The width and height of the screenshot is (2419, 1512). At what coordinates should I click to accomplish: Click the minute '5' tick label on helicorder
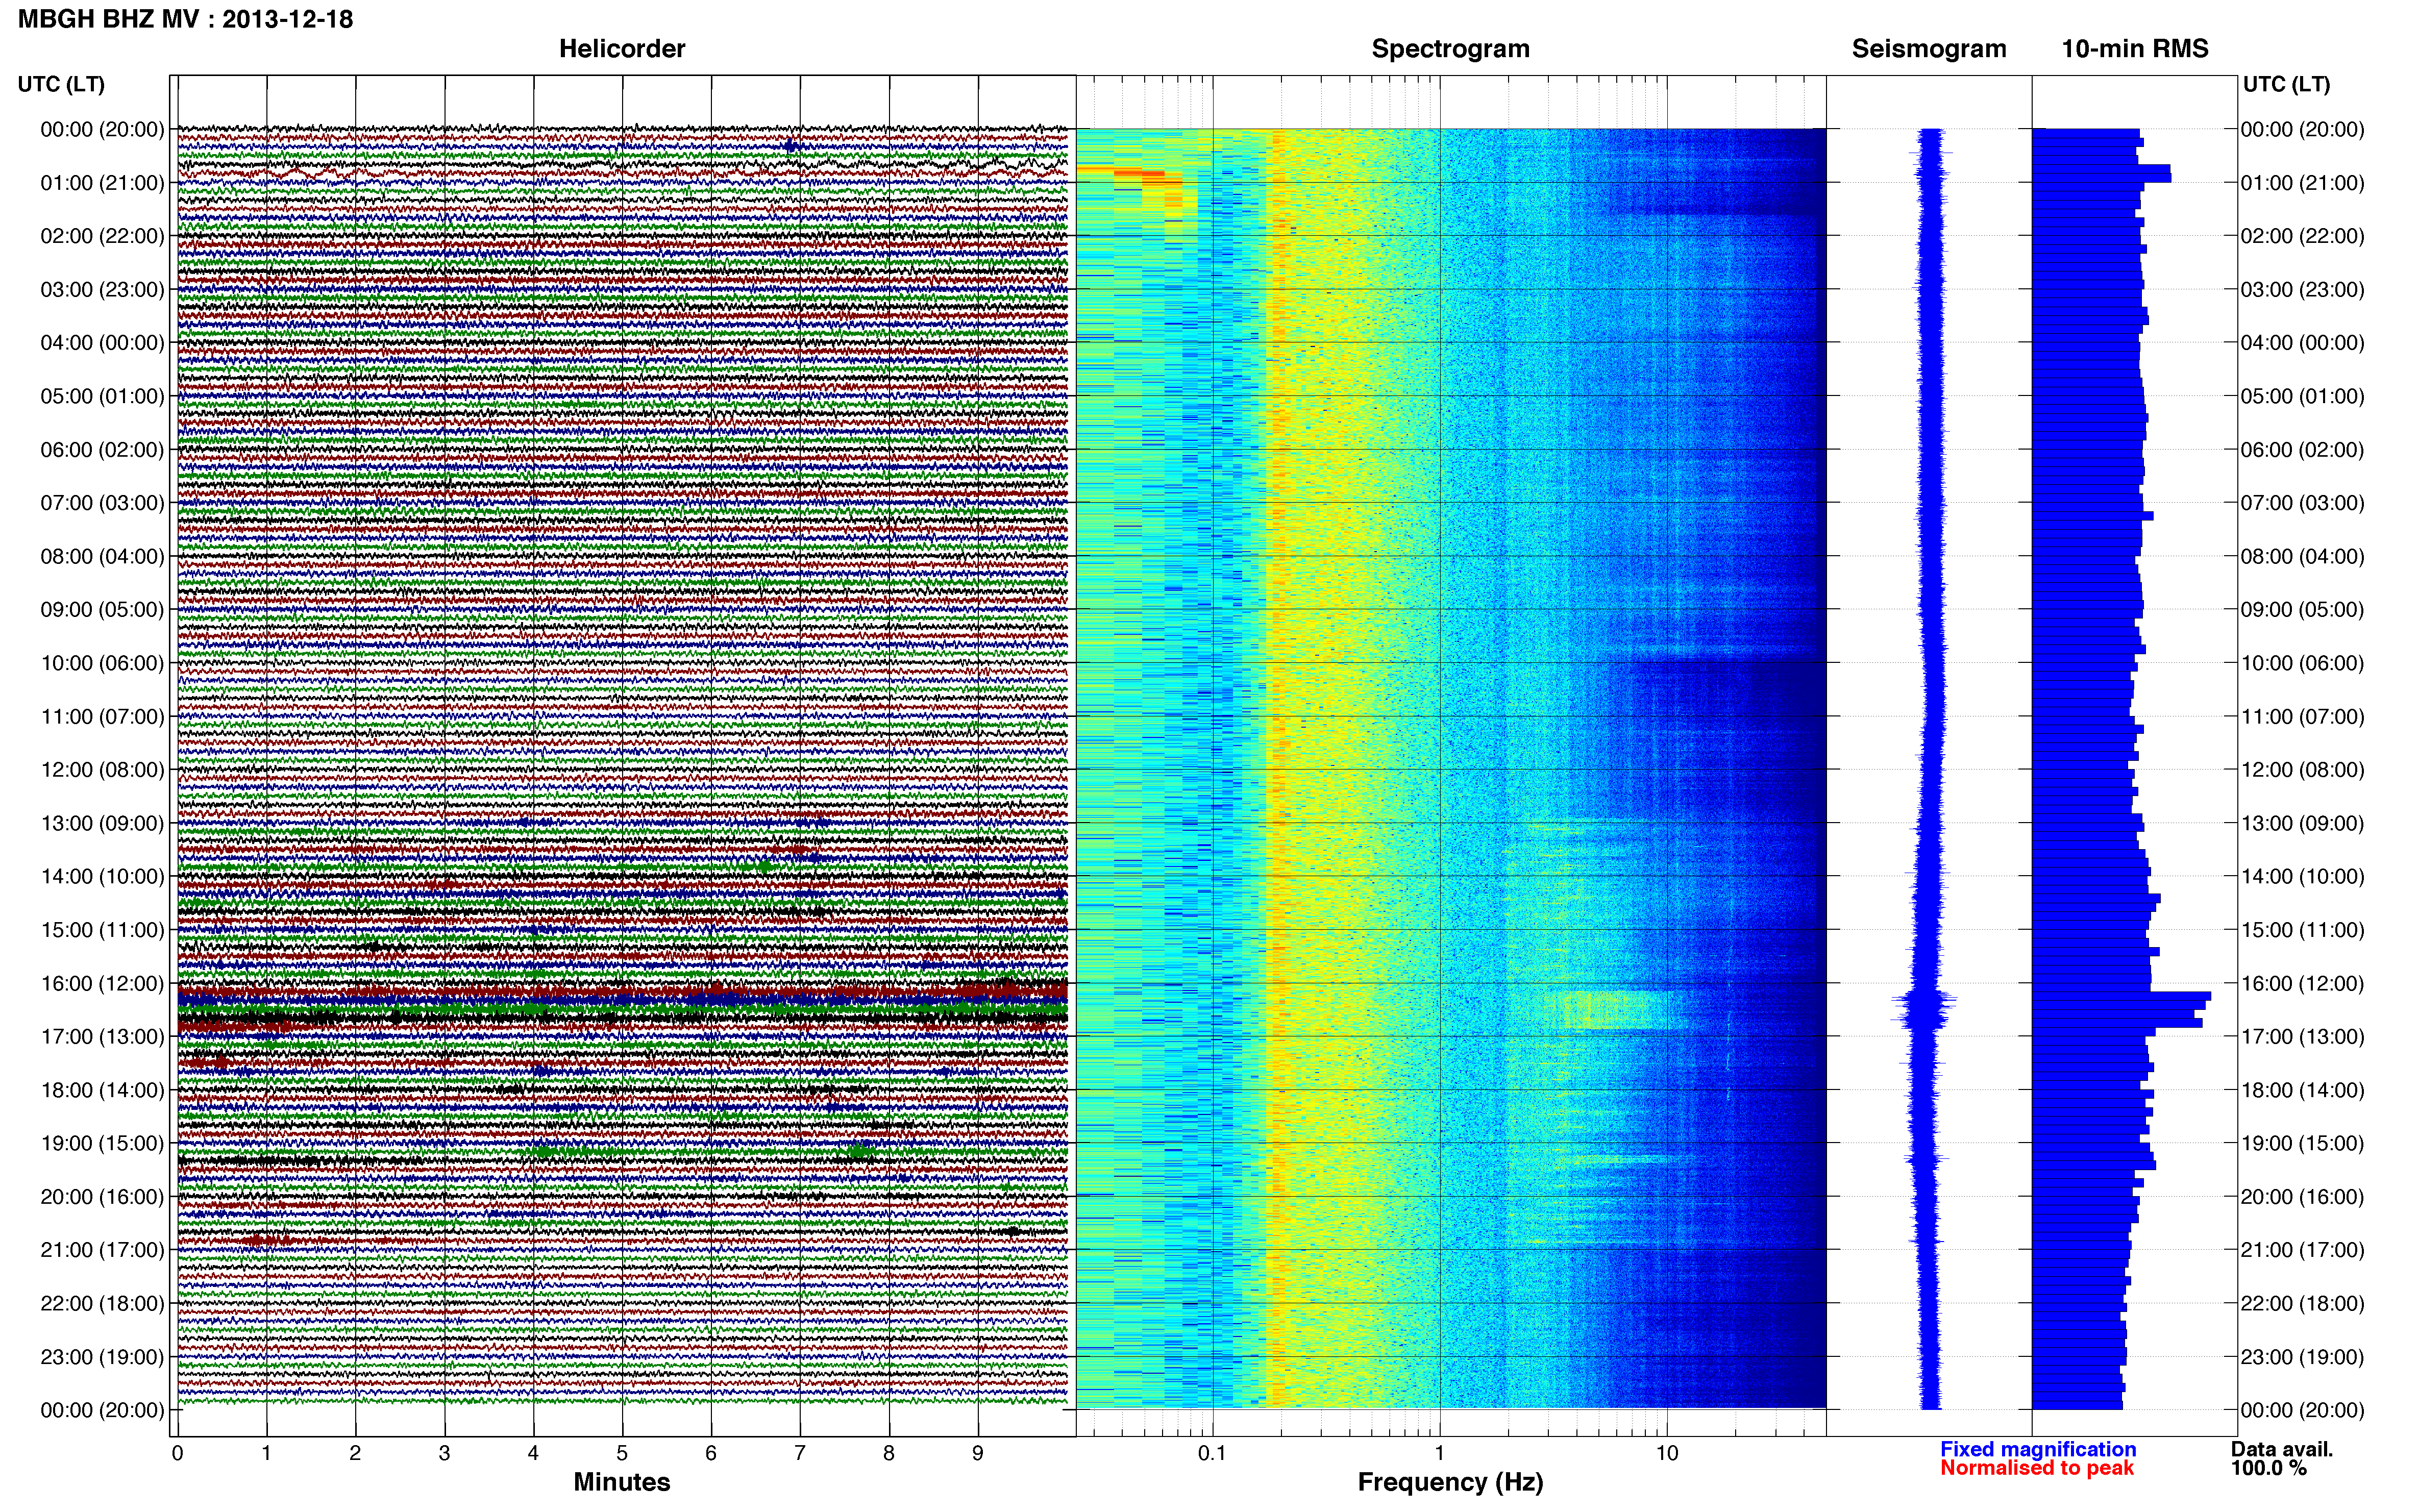(622, 1453)
